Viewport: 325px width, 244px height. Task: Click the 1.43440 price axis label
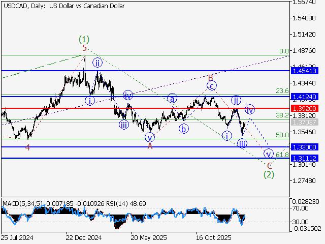(x=304, y=83)
